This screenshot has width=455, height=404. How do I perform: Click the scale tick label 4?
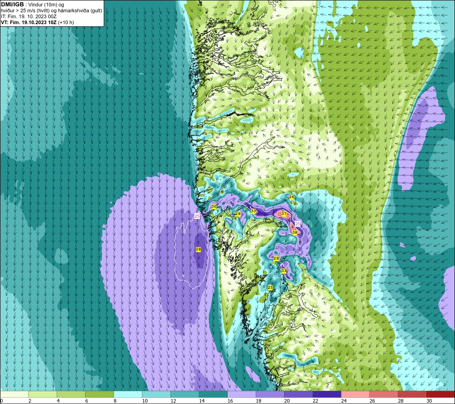click(x=58, y=401)
